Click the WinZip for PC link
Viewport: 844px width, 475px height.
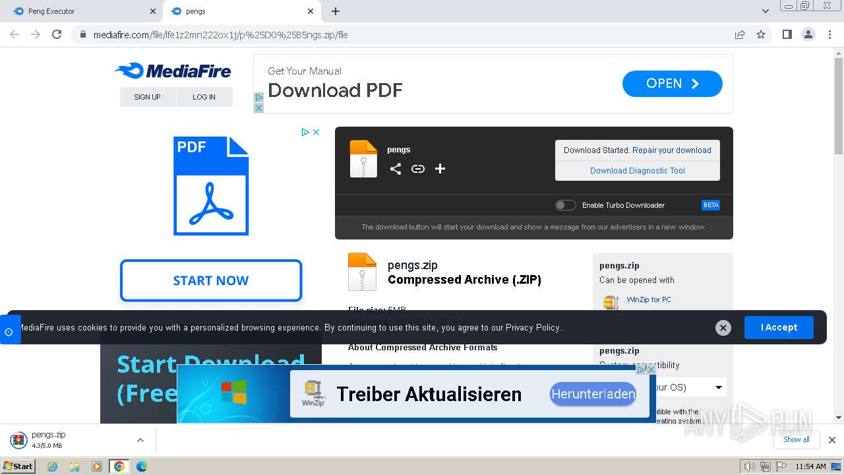(x=649, y=300)
